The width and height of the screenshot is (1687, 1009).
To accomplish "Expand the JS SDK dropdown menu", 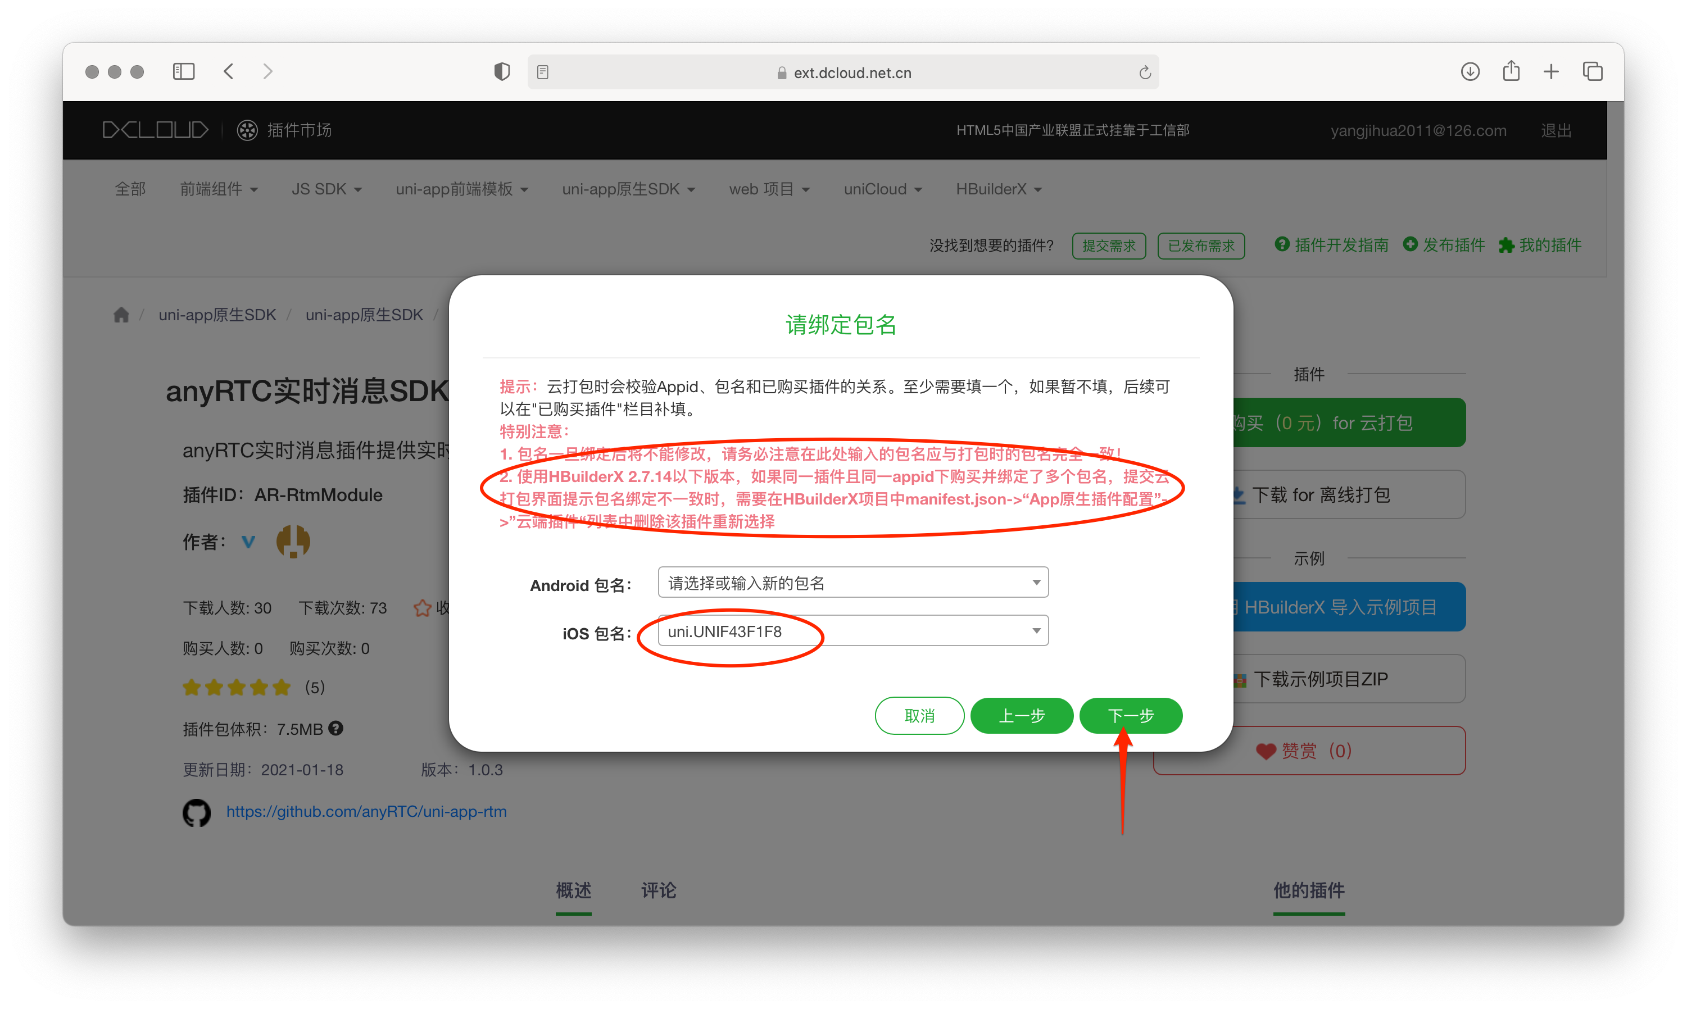I will (x=326, y=189).
